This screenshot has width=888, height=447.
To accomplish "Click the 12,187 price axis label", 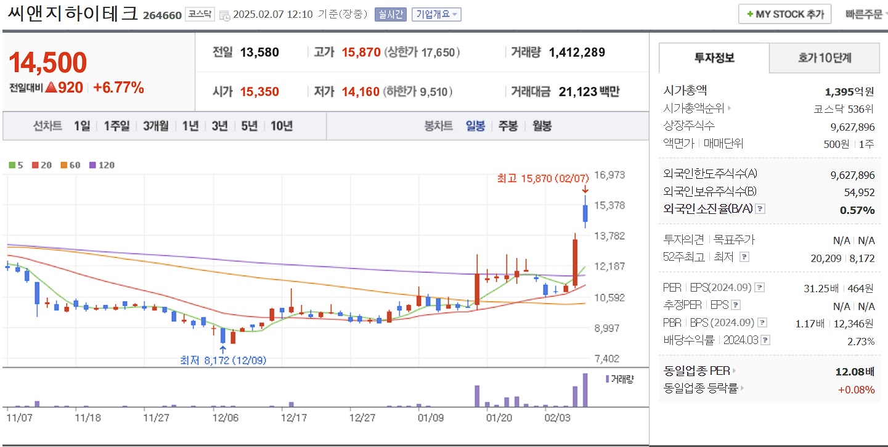I will 609,266.
